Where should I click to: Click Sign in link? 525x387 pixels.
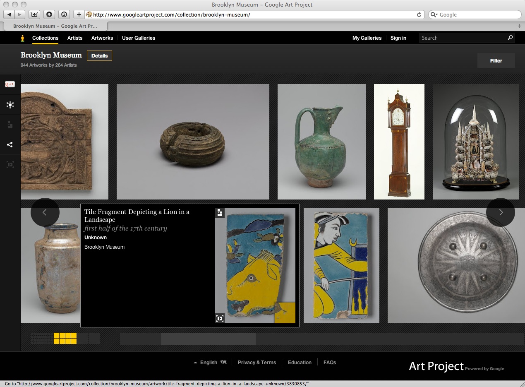tap(398, 38)
